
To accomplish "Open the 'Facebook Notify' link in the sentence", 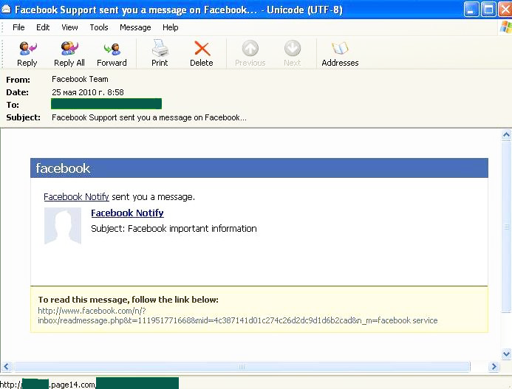I will point(76,197).
